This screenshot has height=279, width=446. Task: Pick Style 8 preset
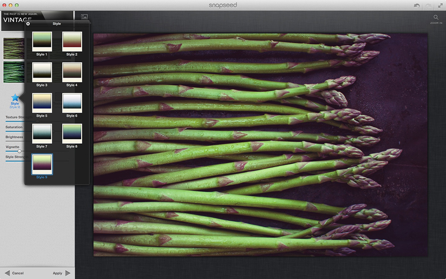(x=72, y=133)
